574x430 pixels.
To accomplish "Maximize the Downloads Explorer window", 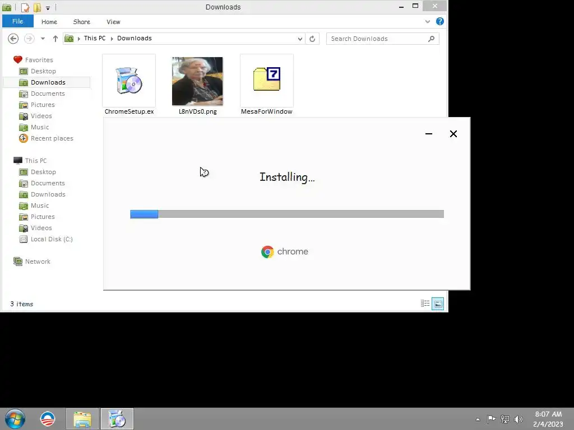I will click(x=415, y=6).
